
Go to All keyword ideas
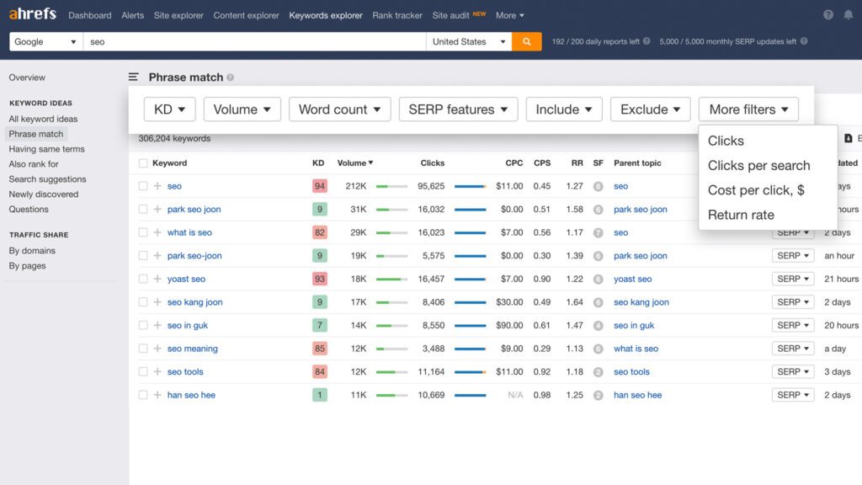coord(43,119)
